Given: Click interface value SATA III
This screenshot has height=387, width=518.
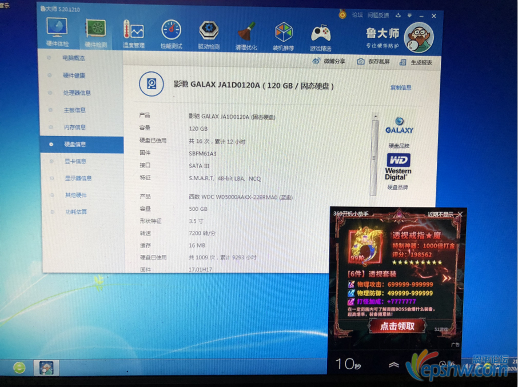Looking at the screenshot, I should point(199,166).
